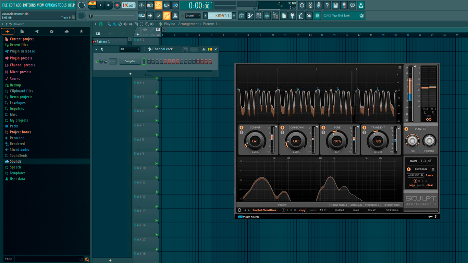
Task: Adjust the MIX knob
Action: pos(412,140)
